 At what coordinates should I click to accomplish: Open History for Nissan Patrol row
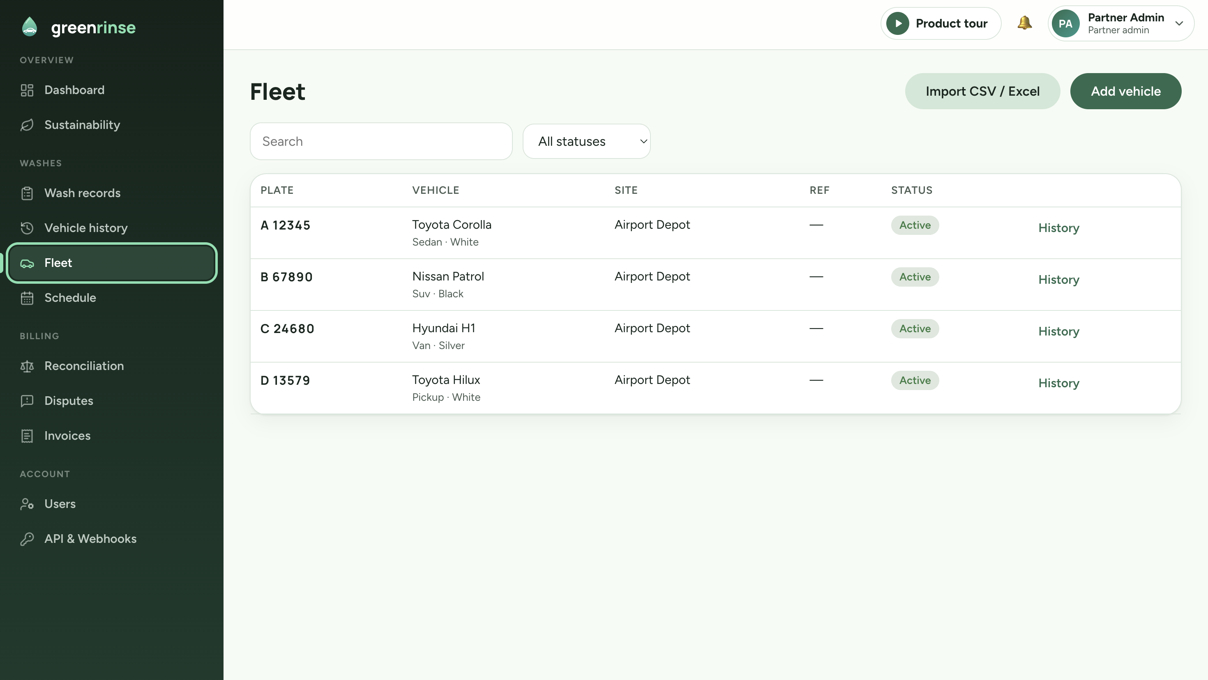[1058, 280]
